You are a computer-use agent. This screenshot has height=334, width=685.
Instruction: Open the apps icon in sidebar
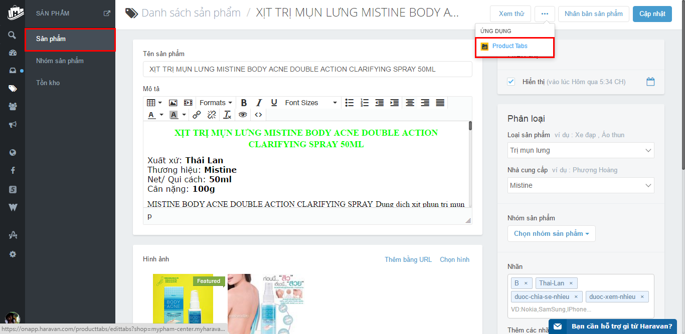tap(13, 234)
